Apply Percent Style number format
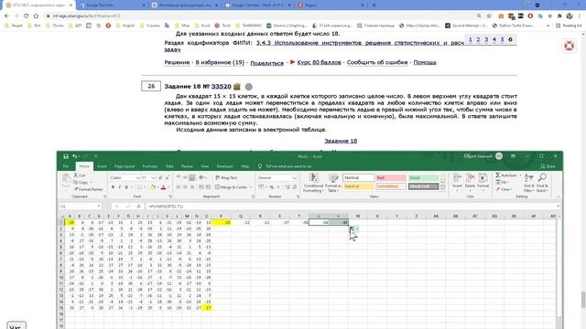The width and height of the screenshot is (586, 329). click(x=272, y=187)
